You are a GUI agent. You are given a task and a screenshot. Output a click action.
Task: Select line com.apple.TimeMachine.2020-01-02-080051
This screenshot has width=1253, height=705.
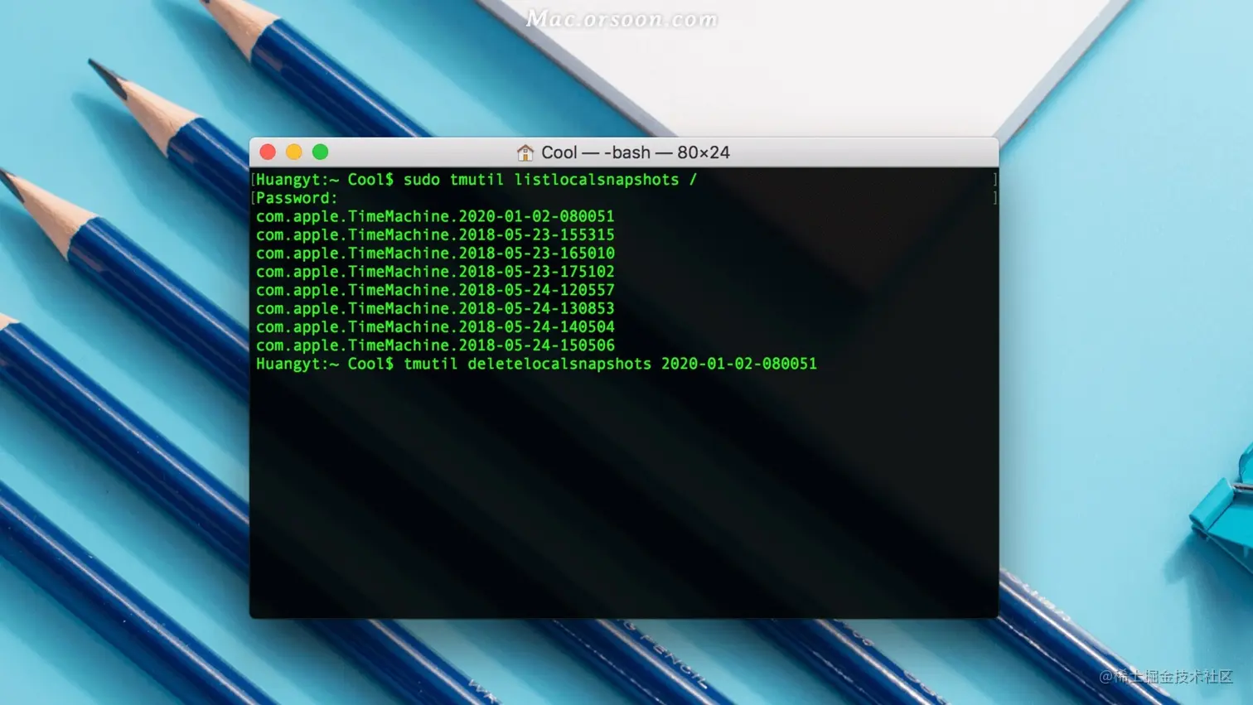pyautogui.click(x=435, y=216)
